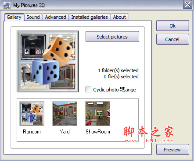Image resolution: width=194 pixels, height=161 pixels.
Task: Click the My Pictures 3D title icon
Action: coord(7,5)
